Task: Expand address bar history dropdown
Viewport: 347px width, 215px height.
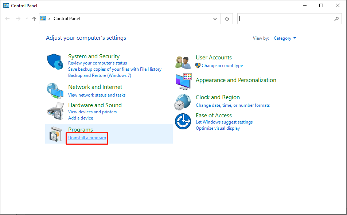Action: [215, 19]
